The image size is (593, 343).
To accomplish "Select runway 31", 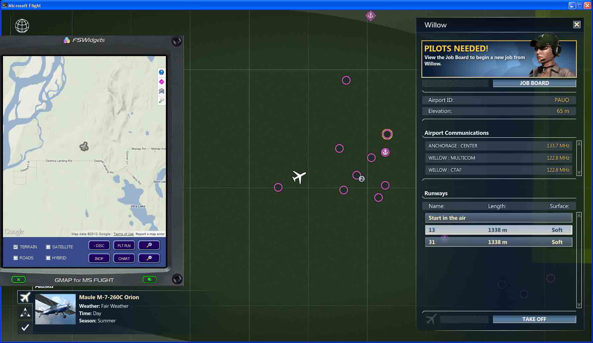I will 499,242.
